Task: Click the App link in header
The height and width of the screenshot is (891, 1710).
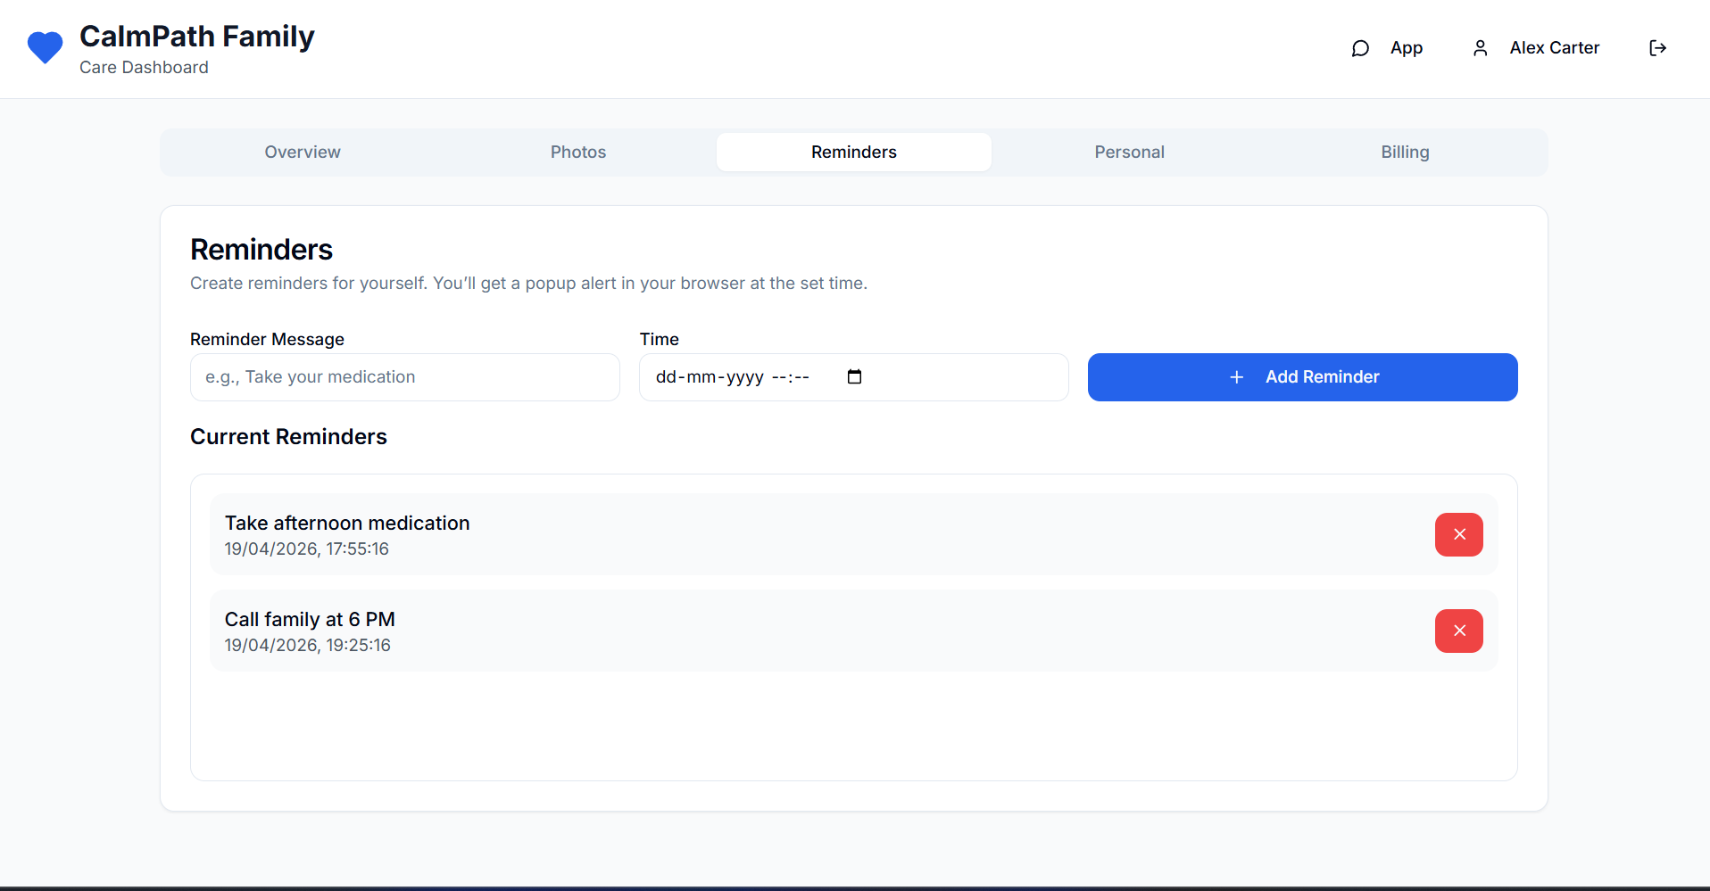Action: pos(1406,48)
